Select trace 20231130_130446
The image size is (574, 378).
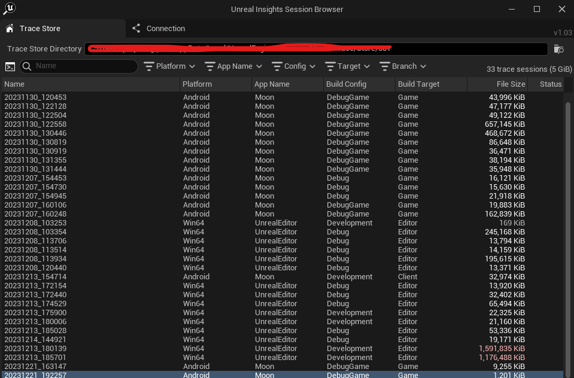pos(283,133)
